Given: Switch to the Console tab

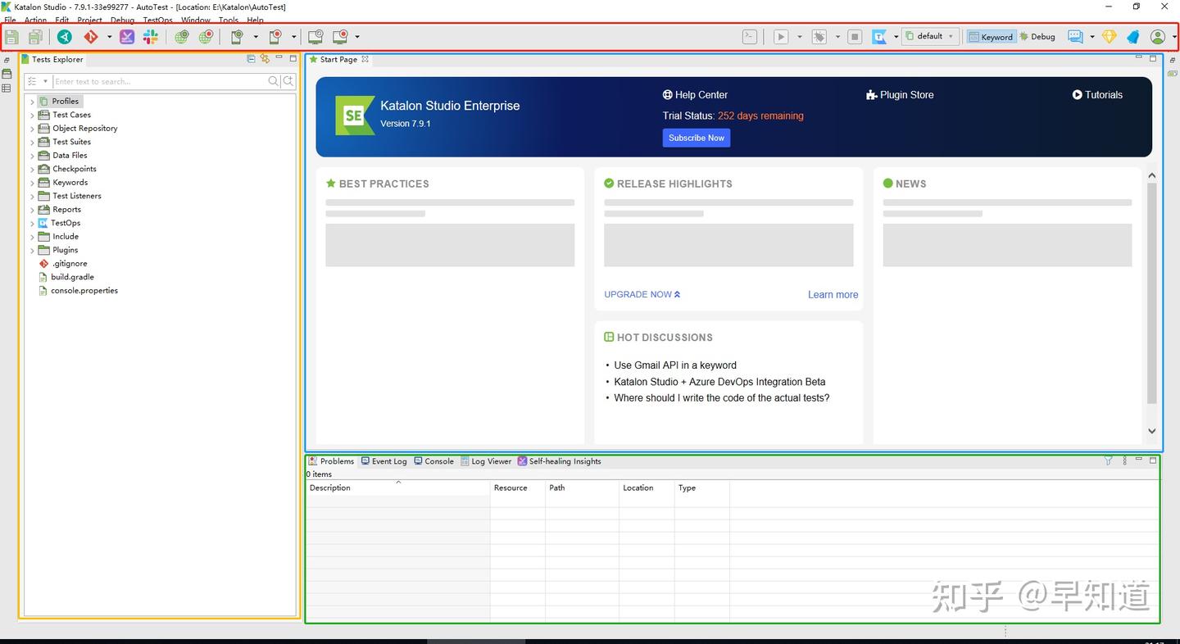Looking at the screenshot, I should click(433, 461).
